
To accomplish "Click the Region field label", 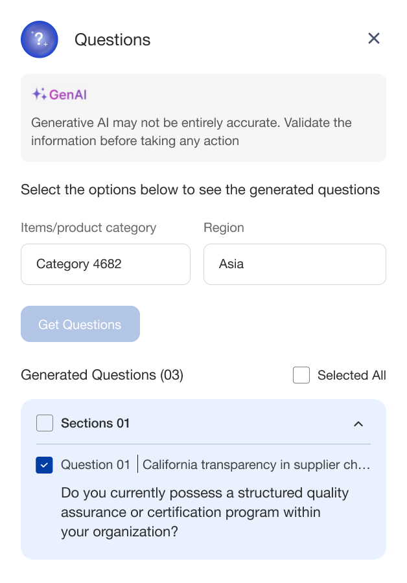I will 224,227.
